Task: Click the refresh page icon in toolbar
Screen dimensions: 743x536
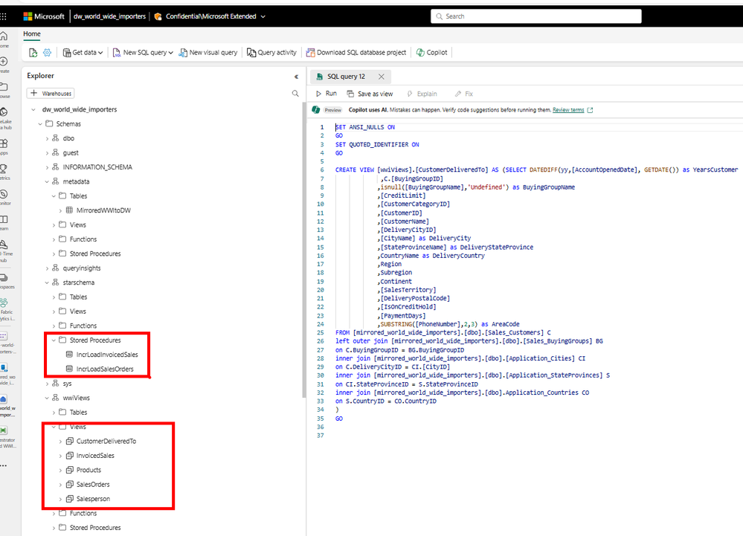Action: pyautogui.click(x=33, y=53)
